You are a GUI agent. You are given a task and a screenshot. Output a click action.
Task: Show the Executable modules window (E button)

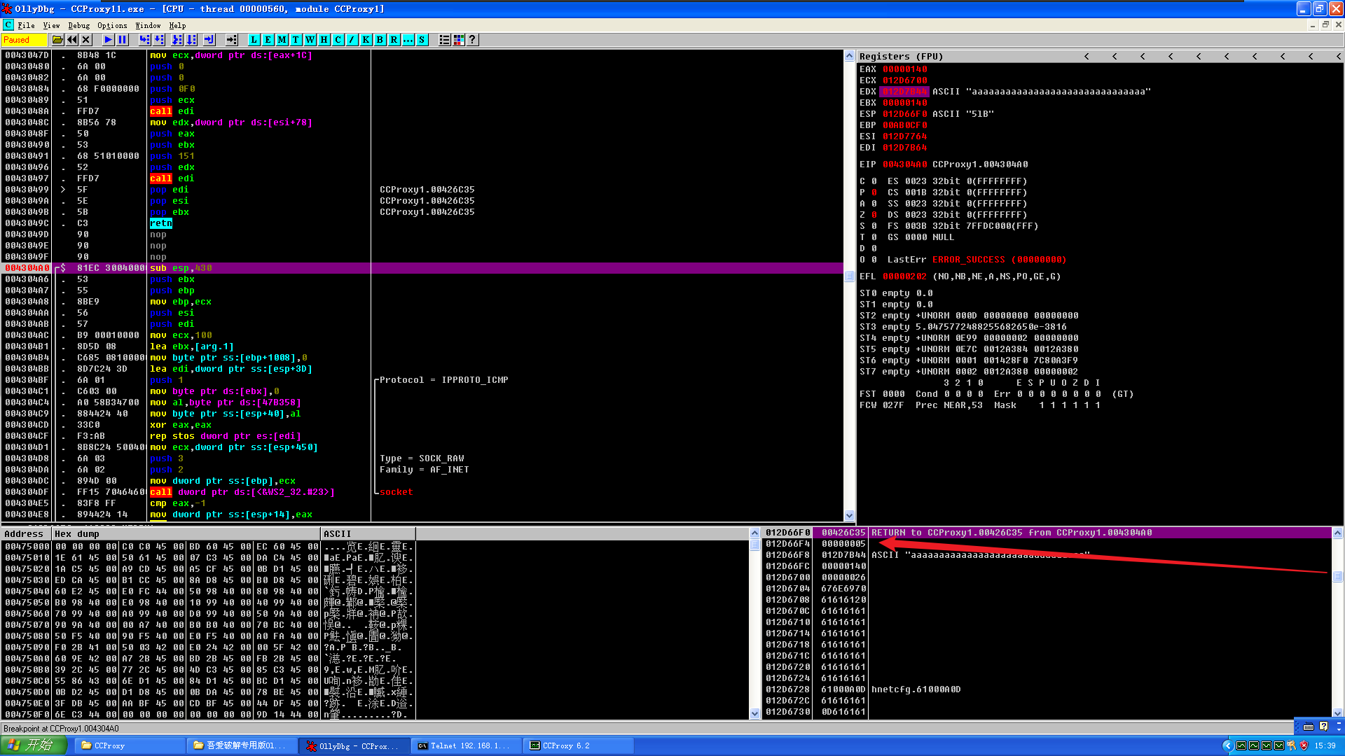coord(268,40)
